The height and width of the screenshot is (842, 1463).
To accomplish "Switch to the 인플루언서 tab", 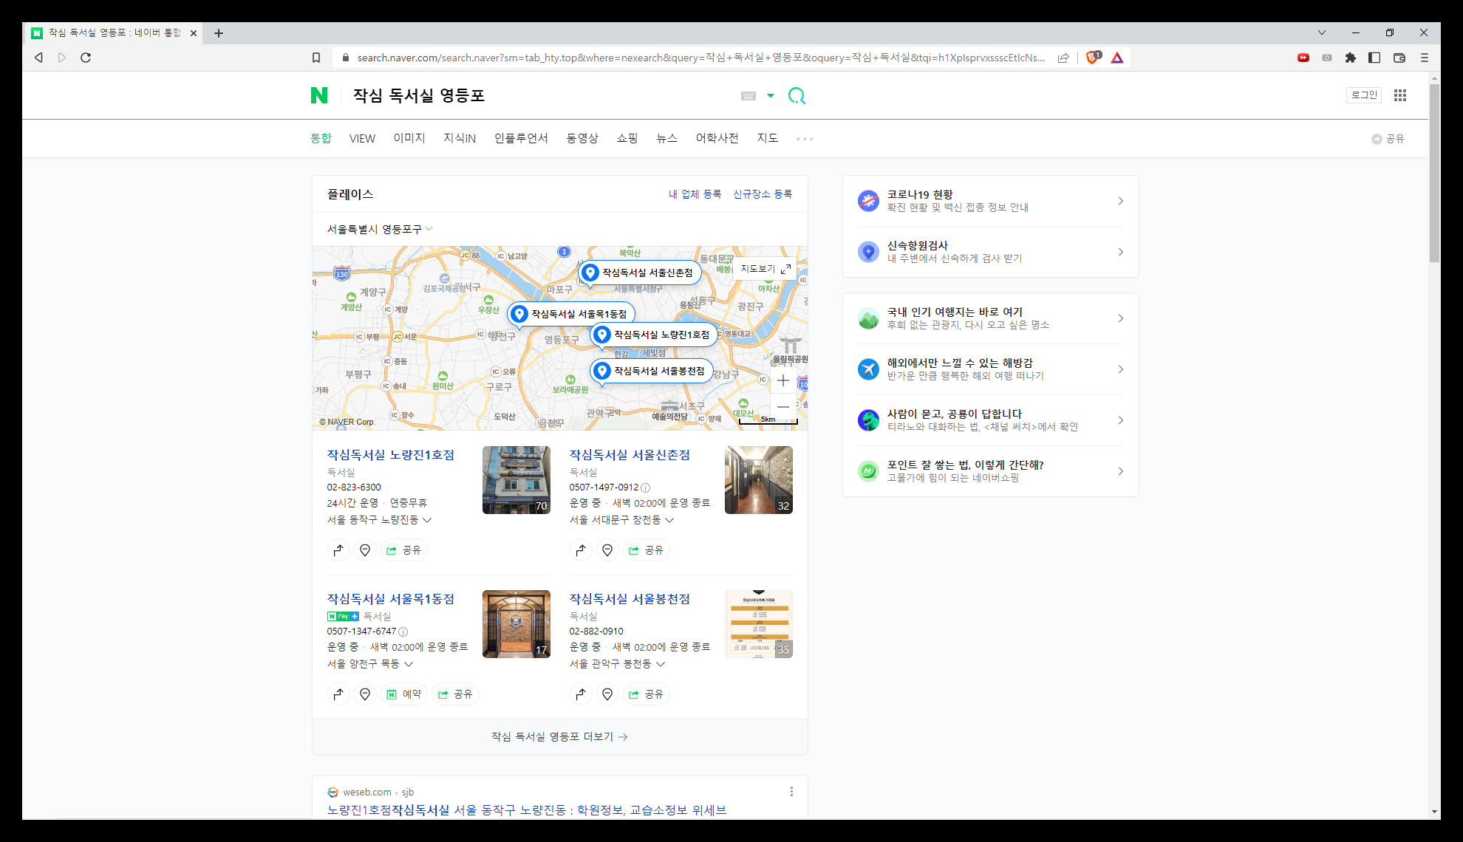I will pyautogui.click(x=521, y=138).
